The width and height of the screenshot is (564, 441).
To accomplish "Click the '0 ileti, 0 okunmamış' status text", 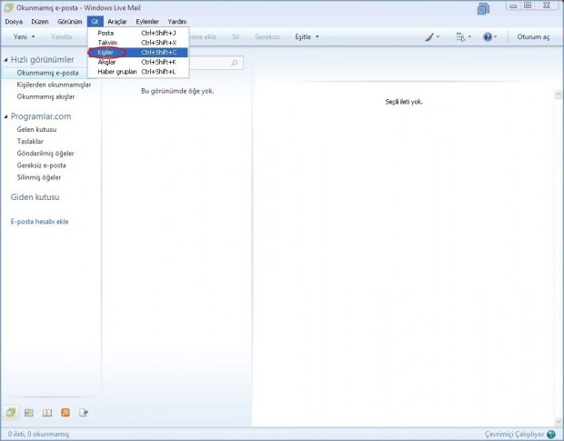I will 38,434.
